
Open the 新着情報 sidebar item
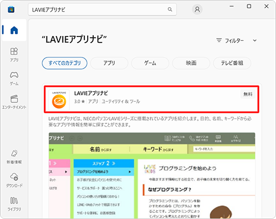click(x=14, y=157)
